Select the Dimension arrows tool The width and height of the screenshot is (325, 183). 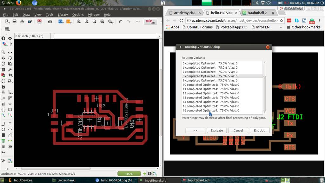(x=3, y=152)
